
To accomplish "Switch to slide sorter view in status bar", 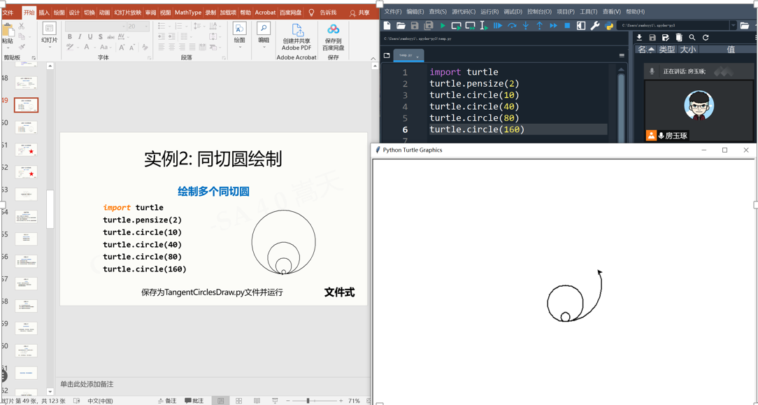I will click(x=239, y=401).
